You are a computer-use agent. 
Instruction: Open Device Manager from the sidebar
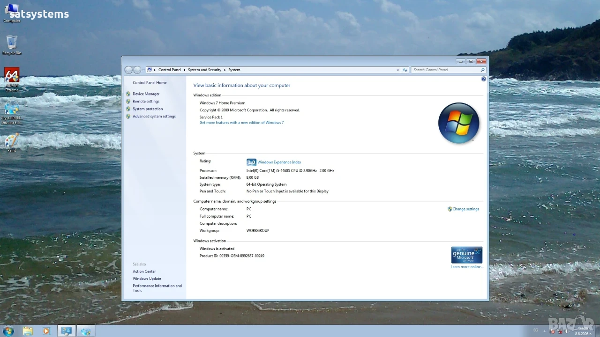click(146, 94)
